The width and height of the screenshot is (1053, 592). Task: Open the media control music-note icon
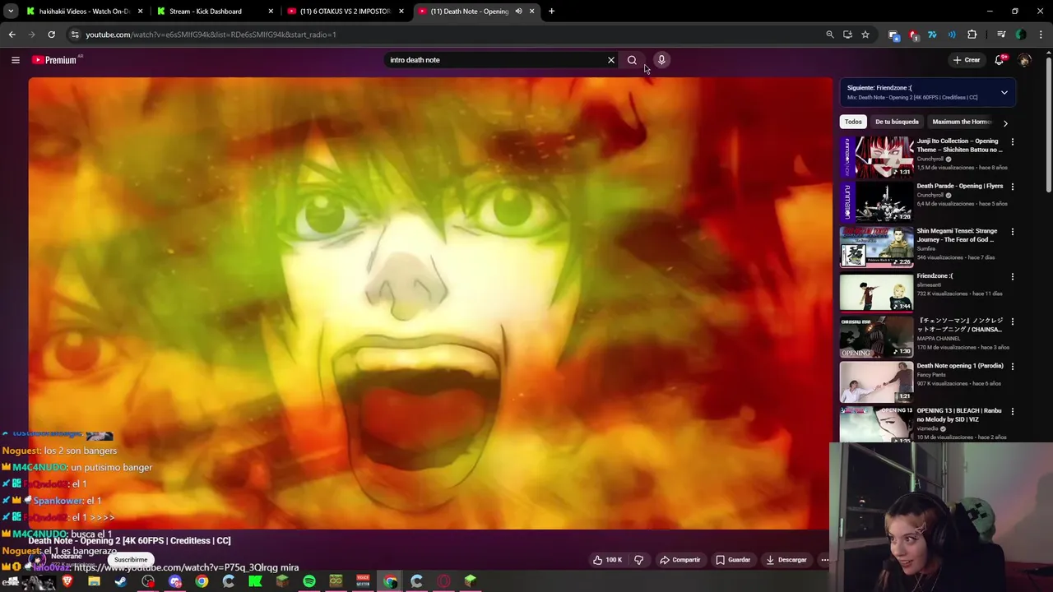(x=1001, y=35)
